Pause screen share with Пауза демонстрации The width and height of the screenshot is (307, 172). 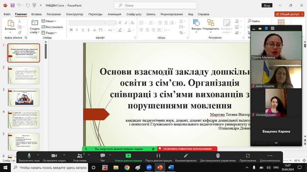(159, 156)
